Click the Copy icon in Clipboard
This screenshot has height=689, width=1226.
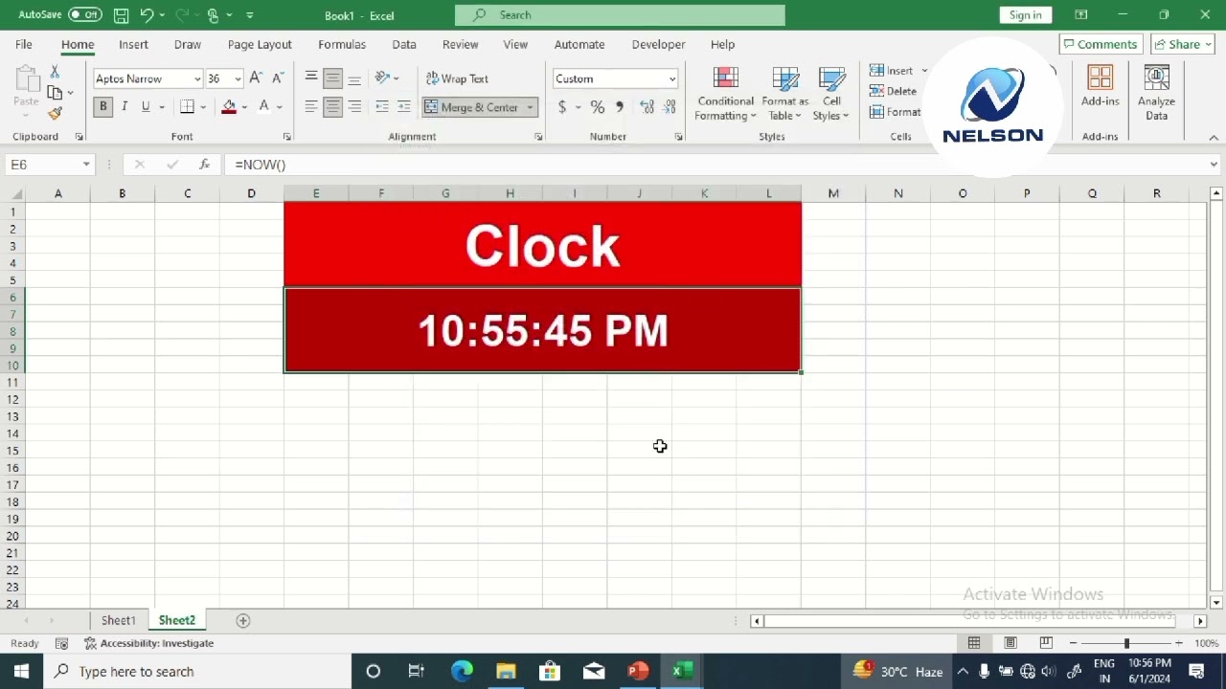click(x=55, y=93)
